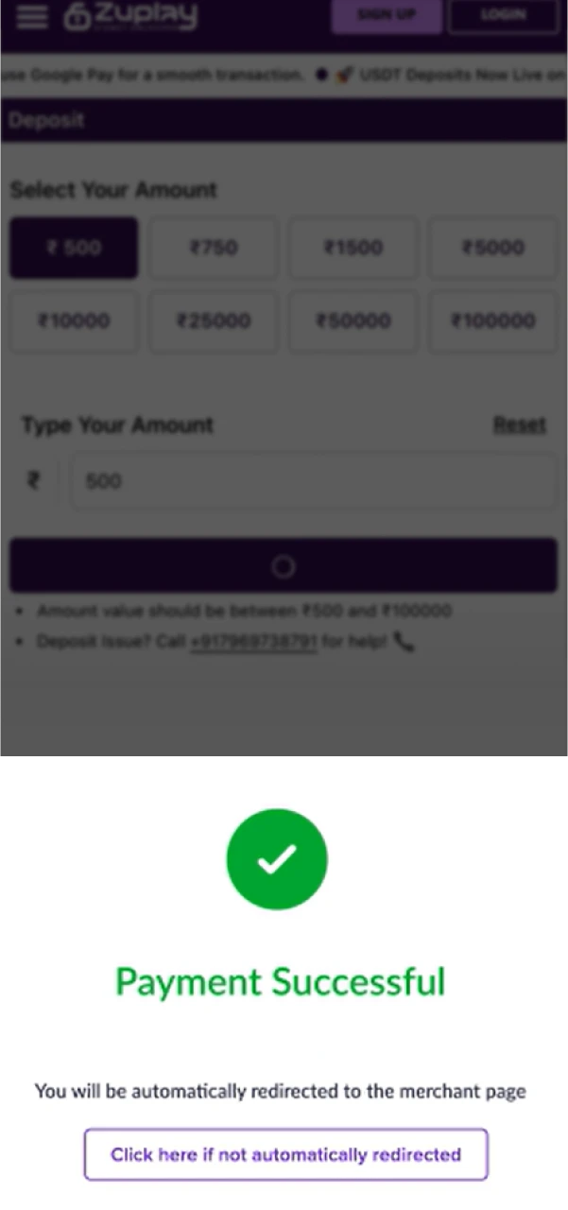The height and width of the screenshot is (1210, 568).
Task: Open the Sign Up page
Action: click(386, 15)
